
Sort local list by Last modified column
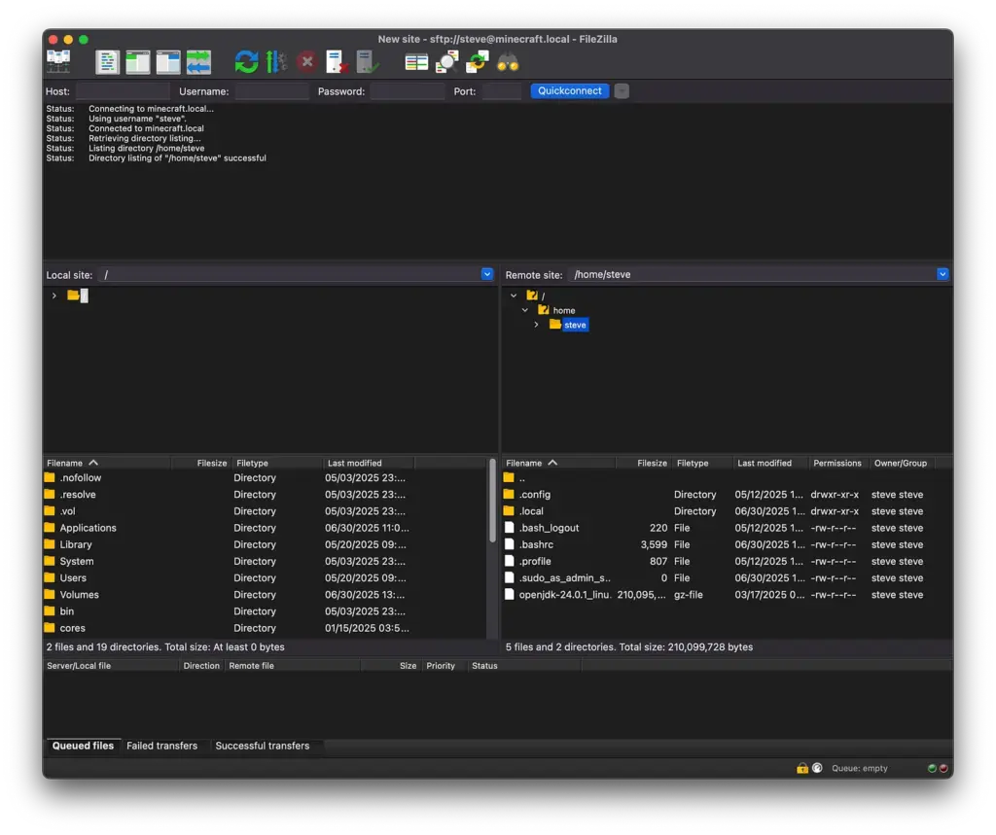369,463
